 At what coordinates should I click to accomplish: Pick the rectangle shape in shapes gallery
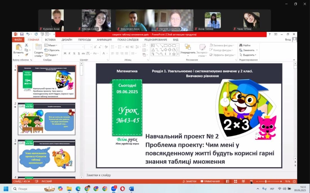(x=166, y=46)
